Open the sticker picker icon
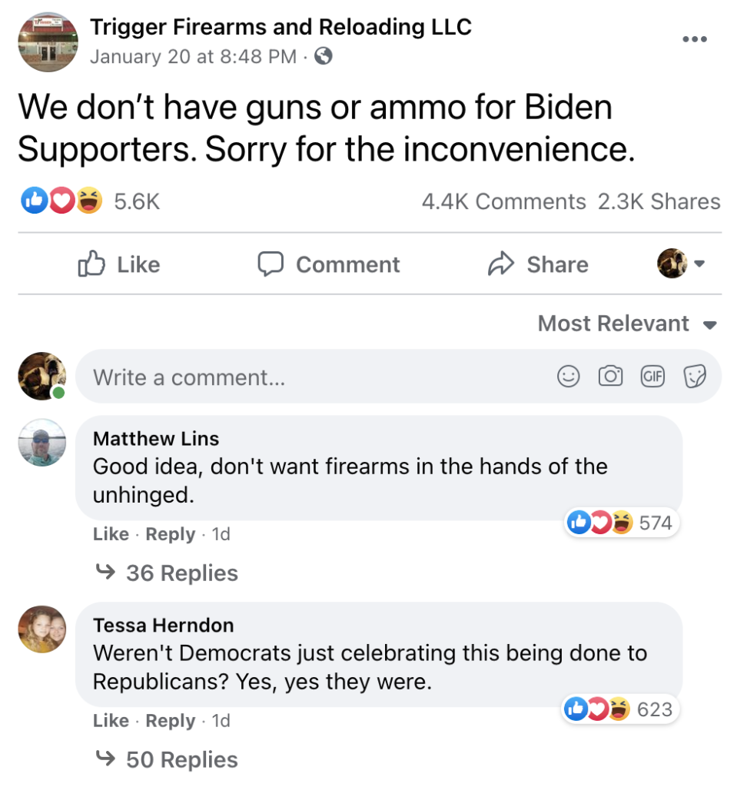This screenshot has height=787, width=737. [695, 377]
